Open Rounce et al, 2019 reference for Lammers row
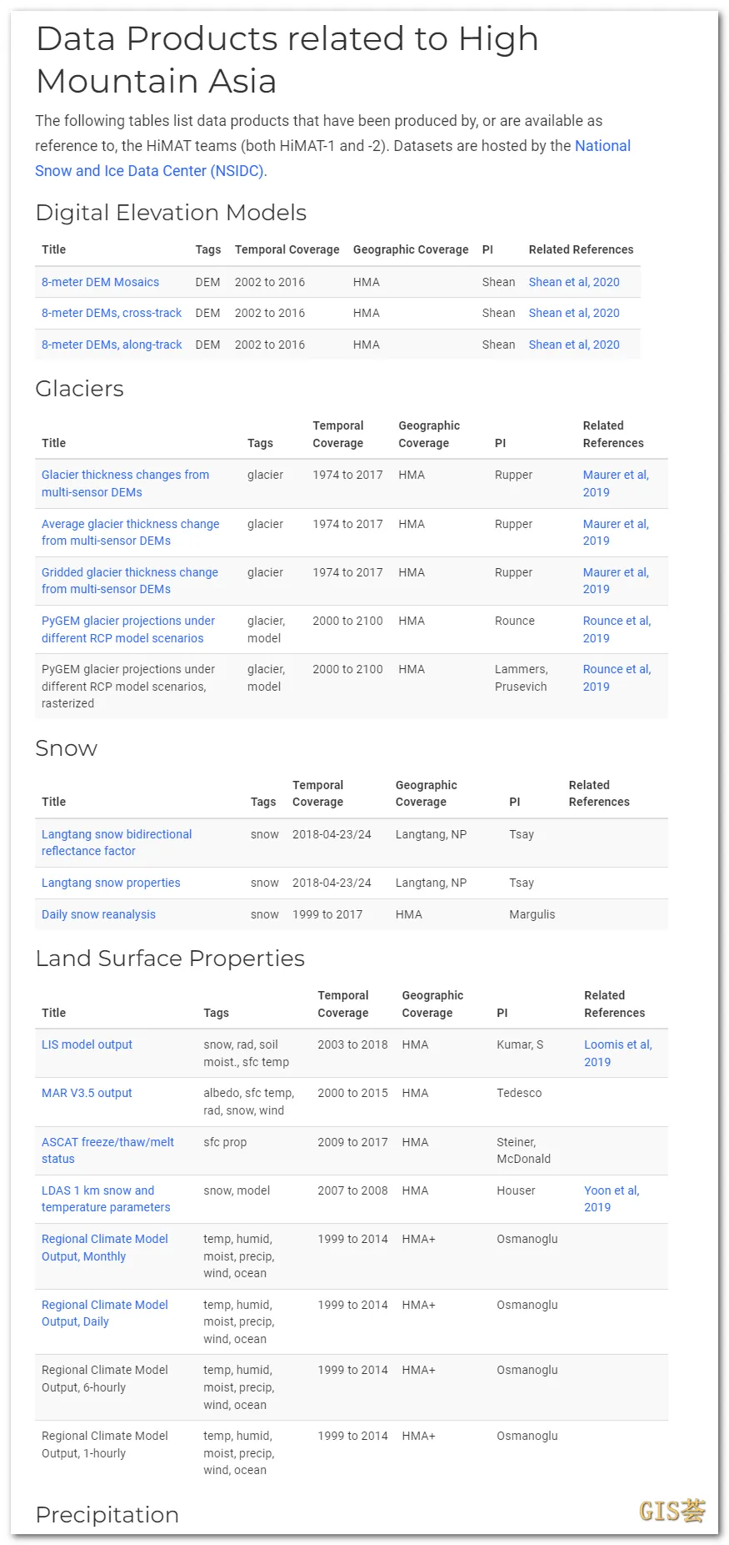This screenshot has width=729, height=1545. pyautogui.click(x=617, y=677)
